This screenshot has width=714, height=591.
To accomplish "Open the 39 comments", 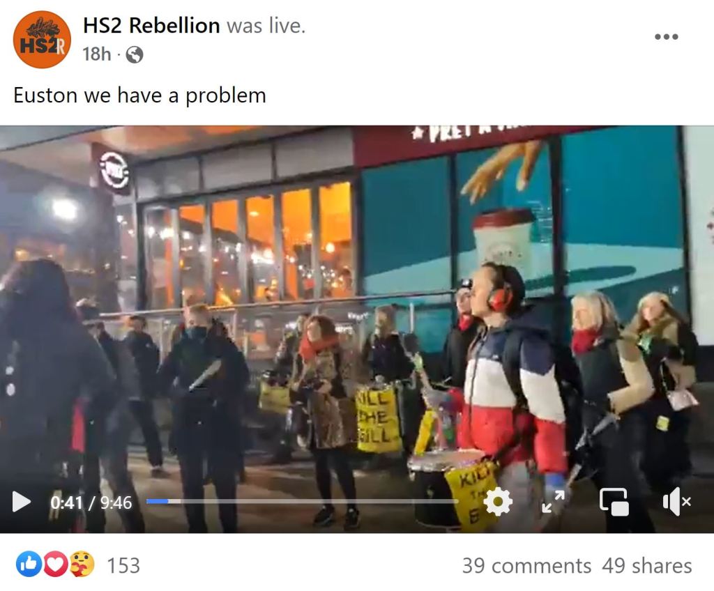I will point(527,566).
